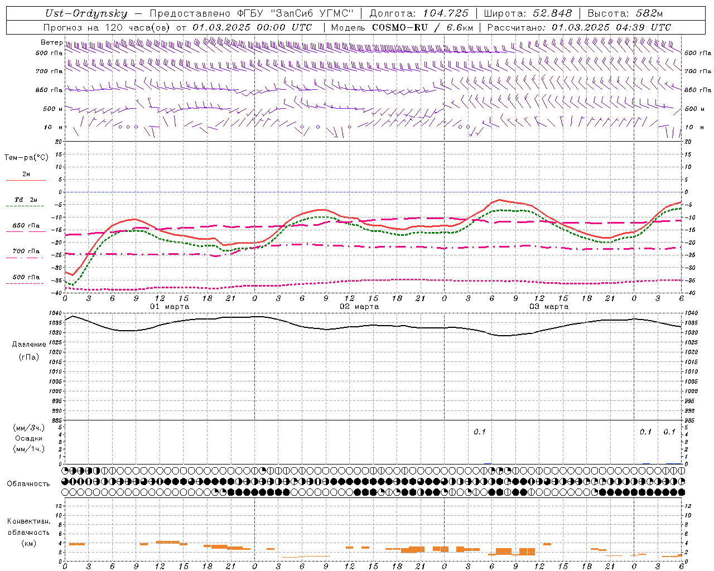Click the station name Ust-Ordynsky
The width and height of the screenshot is (714, 571).
(86, 13)
